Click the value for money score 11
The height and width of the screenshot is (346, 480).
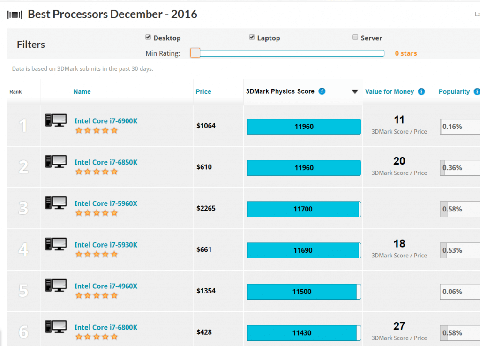pyautogui.click(x=399, y=120)
